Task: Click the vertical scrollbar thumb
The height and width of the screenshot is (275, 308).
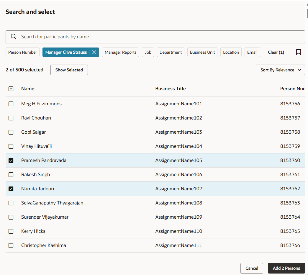Action: (x=307, y=13)
